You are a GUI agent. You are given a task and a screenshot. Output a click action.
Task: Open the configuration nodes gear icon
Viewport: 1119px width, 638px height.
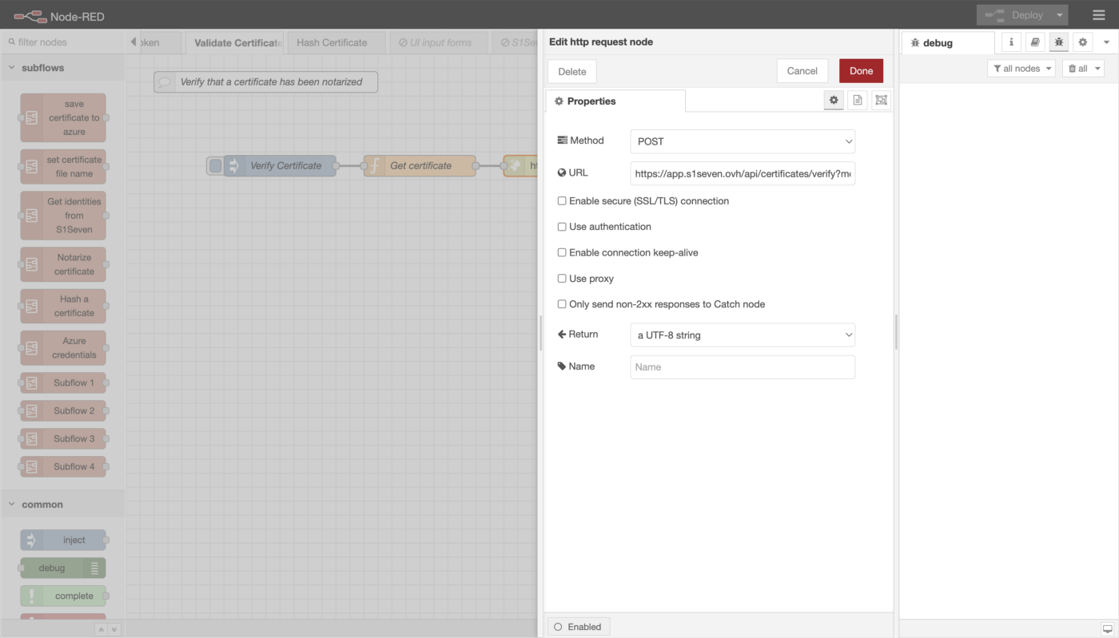pos(1082,42)
